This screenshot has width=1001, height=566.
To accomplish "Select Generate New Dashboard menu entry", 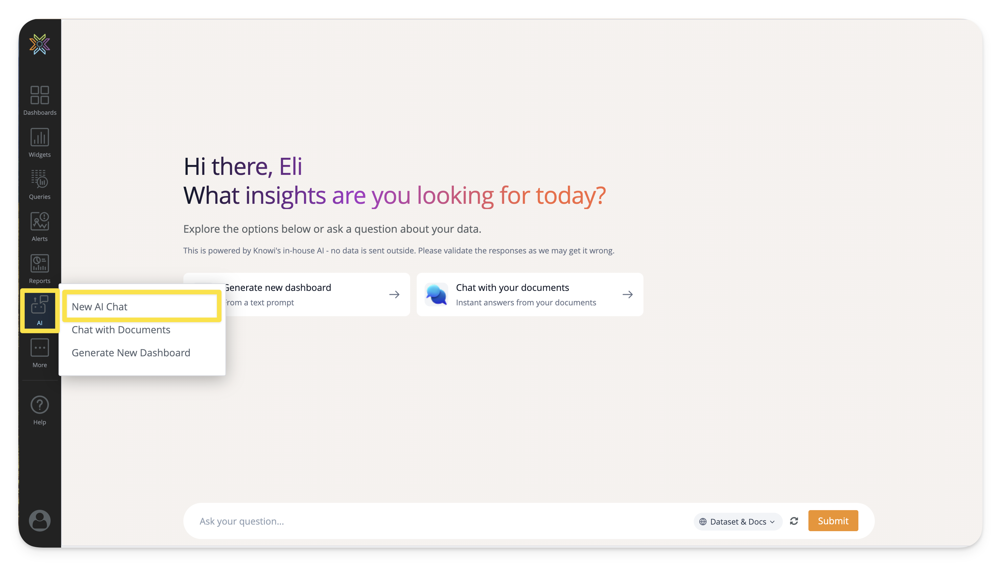I will tap(131, 353).
